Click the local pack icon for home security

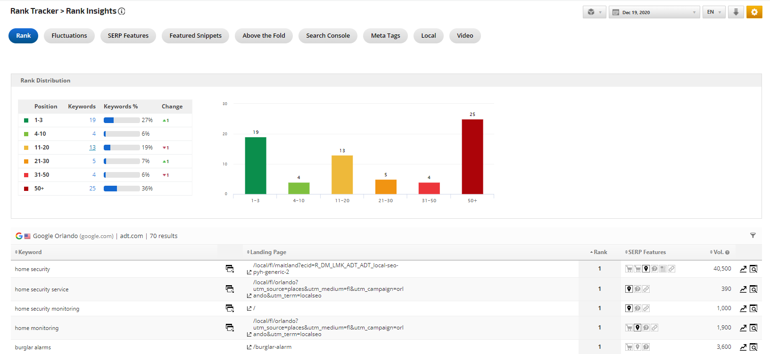646,269
